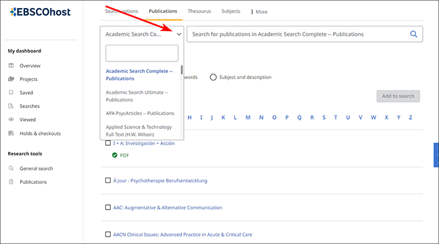Open the Overview dashboard icon
Screen dimensions: 439x244
pos(11,66)
